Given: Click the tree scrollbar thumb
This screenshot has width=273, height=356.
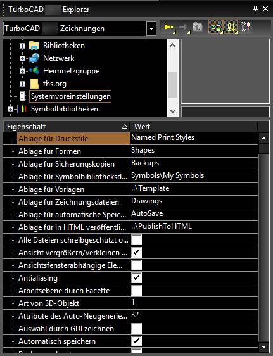Looking at the screenshot, I should coord(172,84).
